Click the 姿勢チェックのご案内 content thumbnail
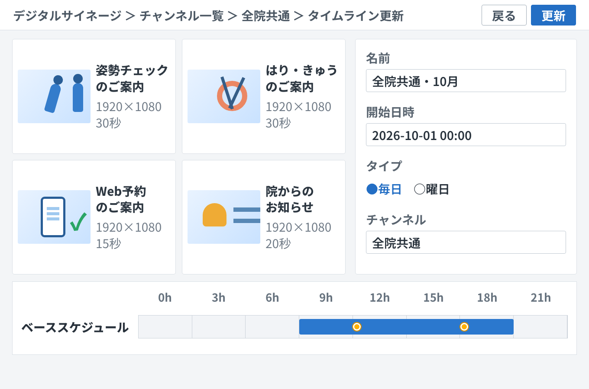 point(54,96)
